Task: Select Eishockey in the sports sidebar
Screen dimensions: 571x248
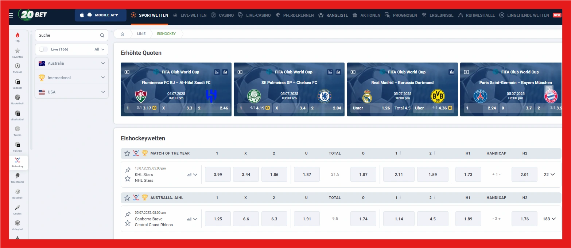Action: click(x=18, y=163)
